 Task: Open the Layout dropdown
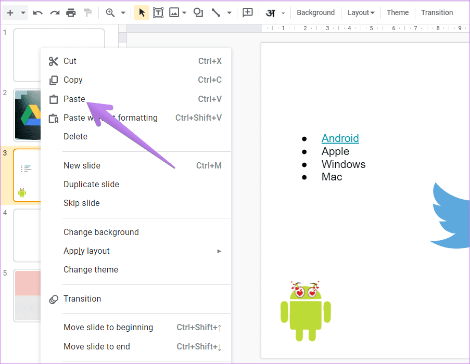tap(361, 12)
